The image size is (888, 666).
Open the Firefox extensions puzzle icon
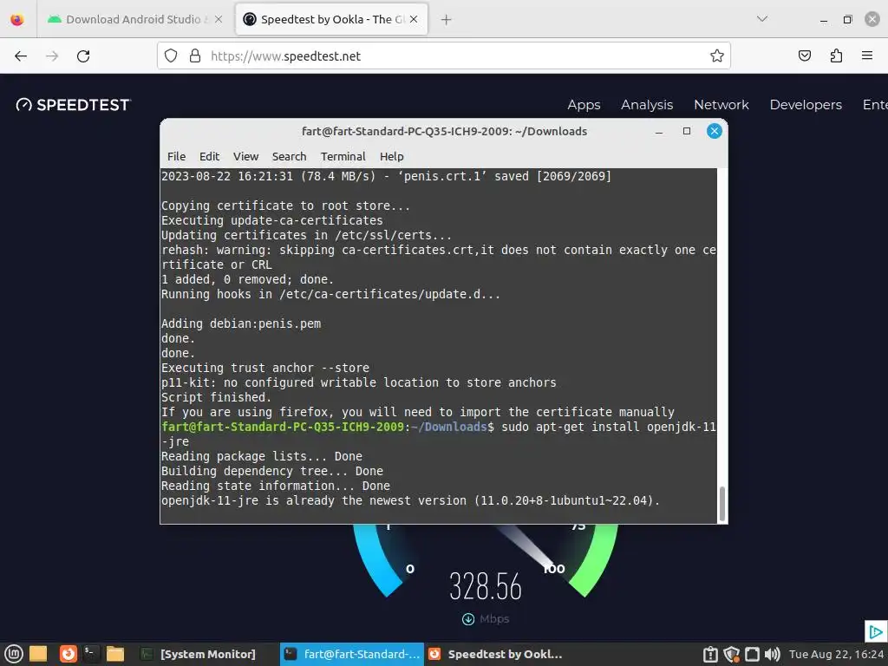pyautogui.click(x=836, y=55)
